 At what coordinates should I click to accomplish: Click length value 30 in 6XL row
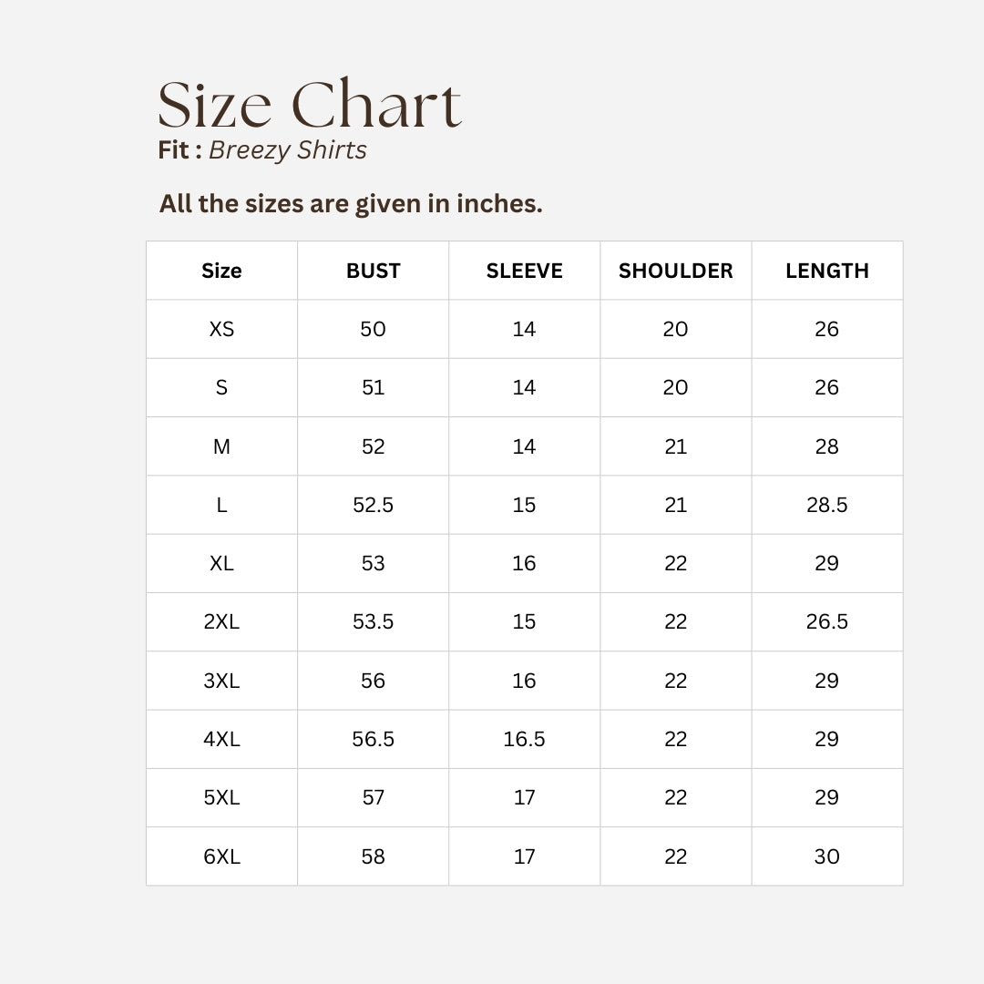(x=826, y=856)
